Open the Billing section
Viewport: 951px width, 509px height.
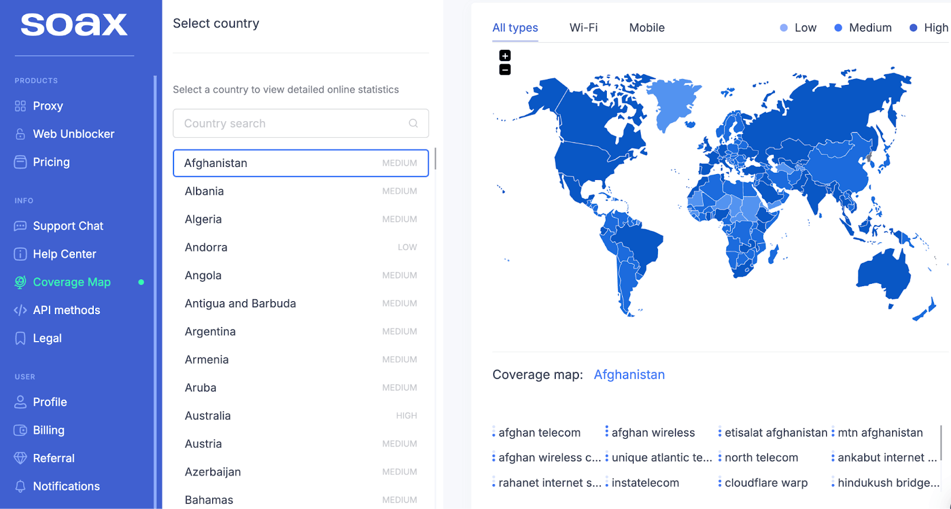click(49, 430)
